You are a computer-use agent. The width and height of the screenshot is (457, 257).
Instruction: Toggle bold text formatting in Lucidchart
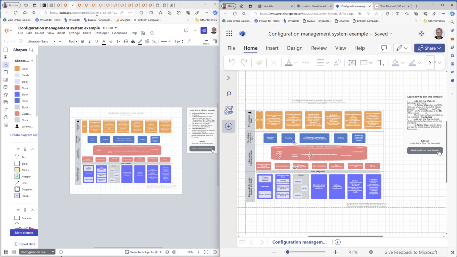coord(82,41)
